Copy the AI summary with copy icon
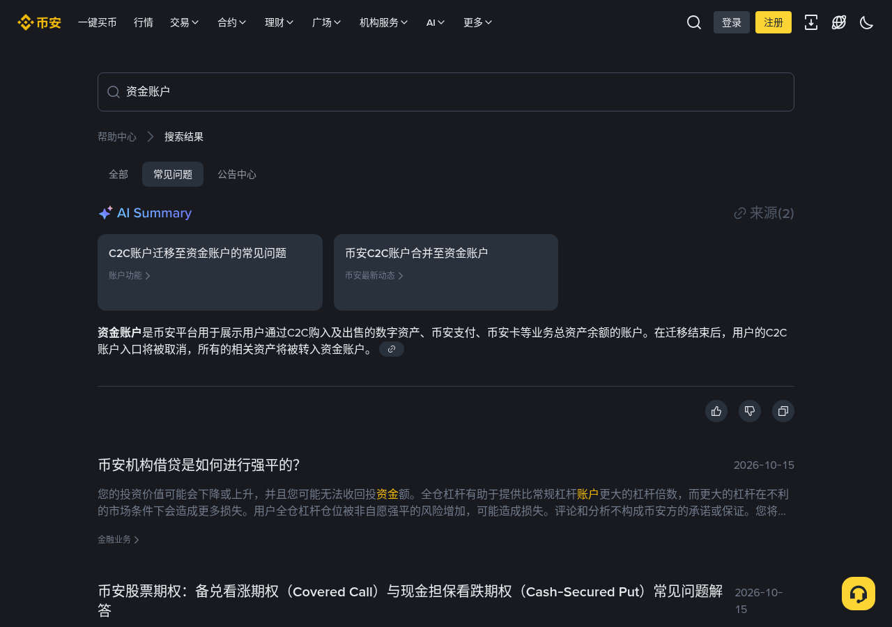The width and height of the screenshot is (892, 627). [x=783, y=411]
